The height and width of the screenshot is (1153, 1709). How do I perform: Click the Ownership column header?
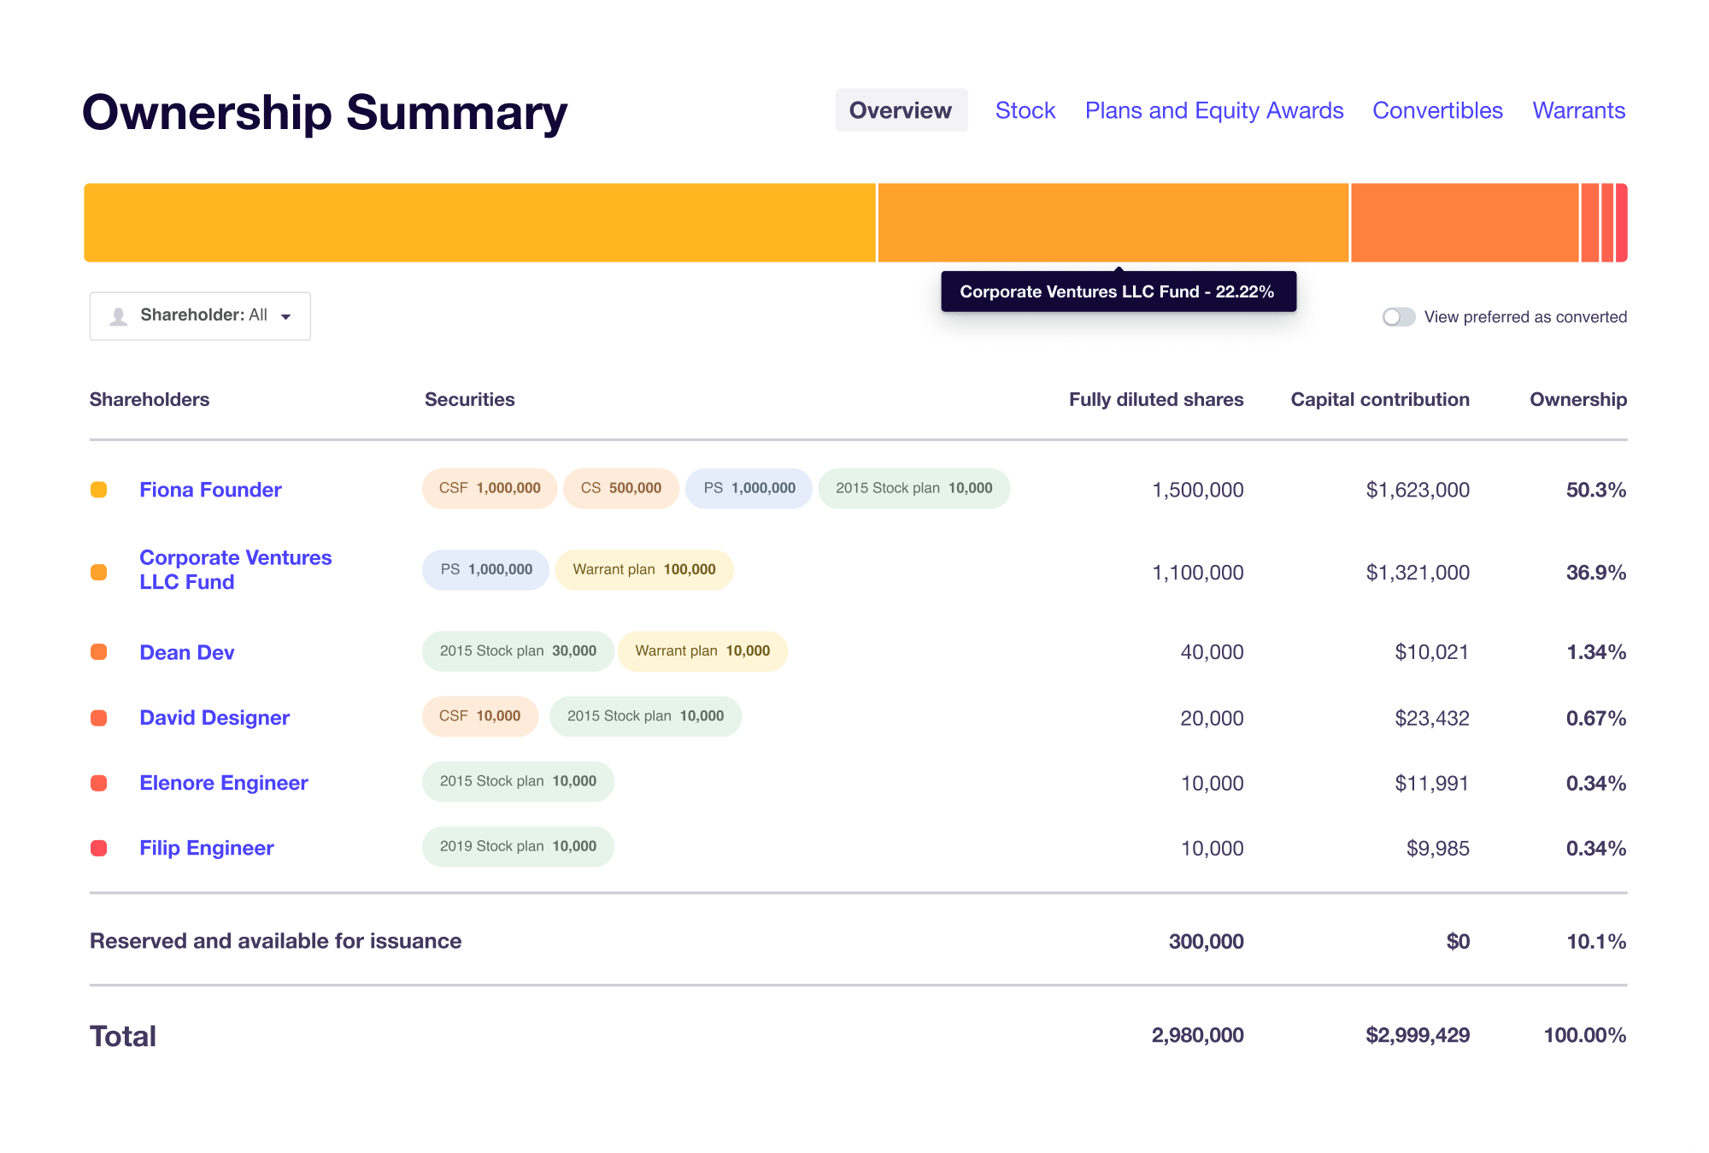(x=1577, y=399)
